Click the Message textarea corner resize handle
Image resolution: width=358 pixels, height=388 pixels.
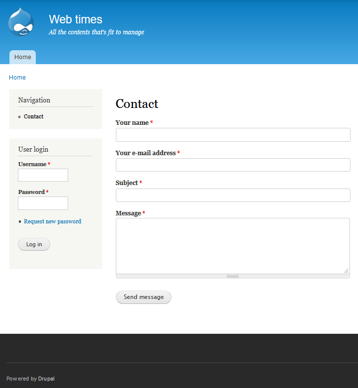coord(346,271)
